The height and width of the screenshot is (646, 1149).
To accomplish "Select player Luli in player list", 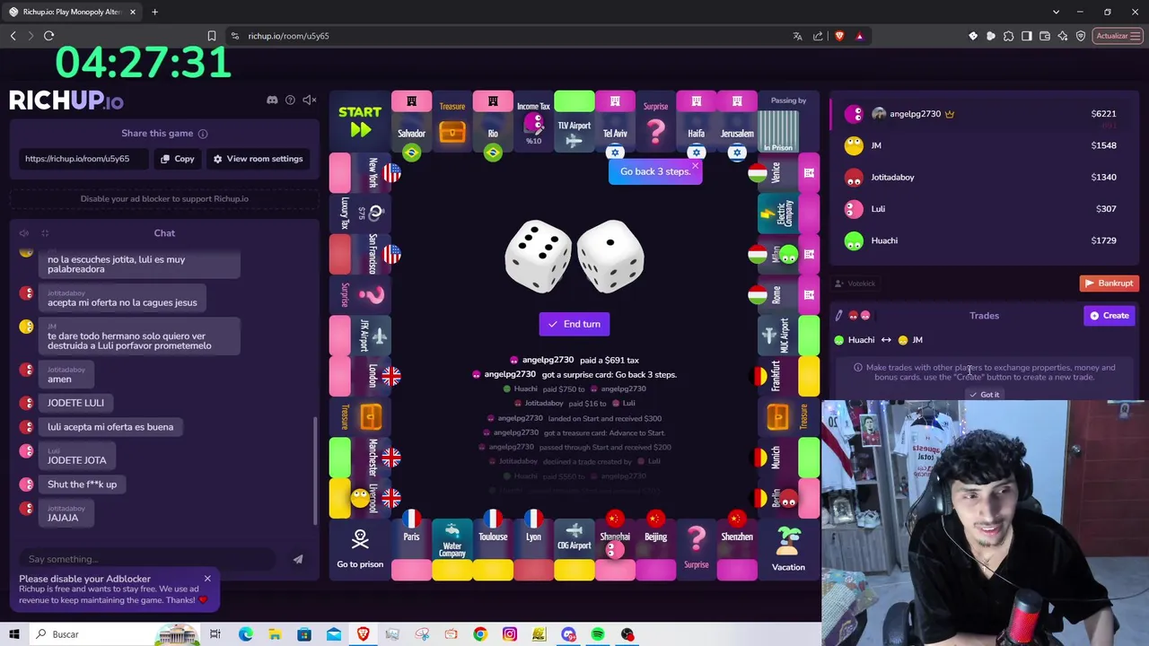I will click(x=983, y=209).
